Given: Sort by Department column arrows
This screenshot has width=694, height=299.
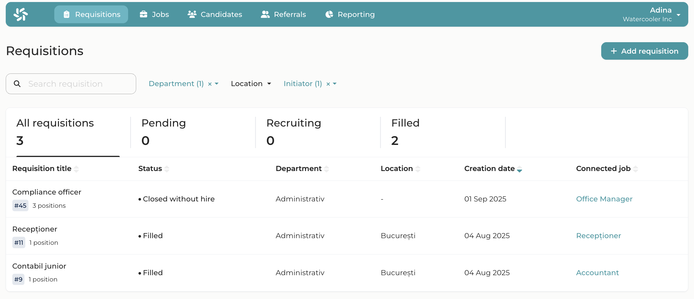Looking at the screenshot, I should tap(327, 169).
